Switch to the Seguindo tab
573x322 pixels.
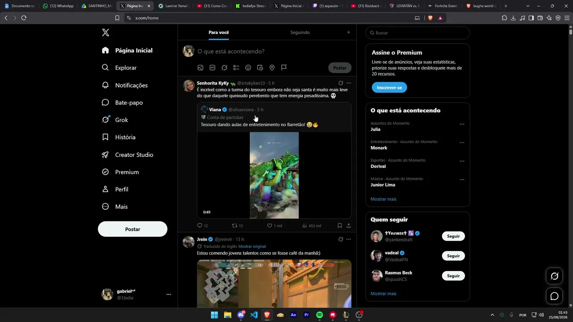tap(300, 32)
